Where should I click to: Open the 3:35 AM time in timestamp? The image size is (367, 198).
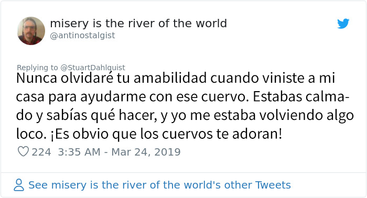(x=79, y=152)
